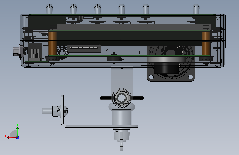Select the black speaker magnet below the enclosure
This screenshot has height=155, width=239.
167,68
